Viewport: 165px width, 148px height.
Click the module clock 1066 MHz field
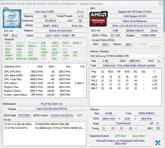135,61
